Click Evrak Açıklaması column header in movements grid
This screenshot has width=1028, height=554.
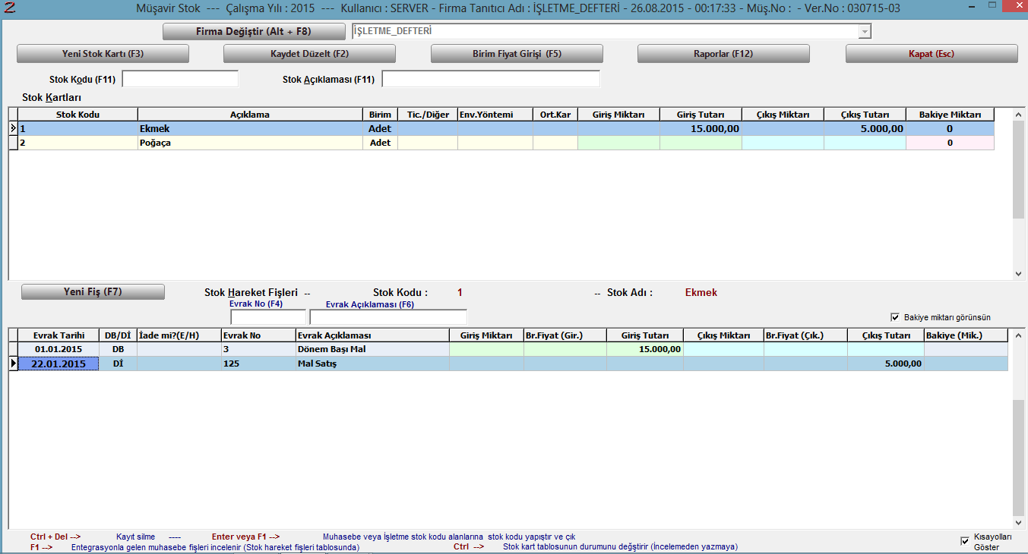pyautogui.click(x=372, y=335)
